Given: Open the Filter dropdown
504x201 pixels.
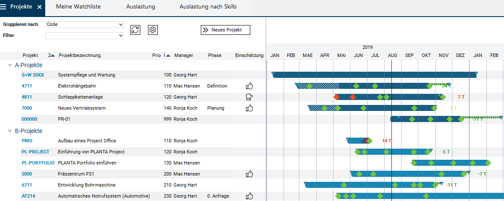Looking at the screenshot, I should 85,36.
